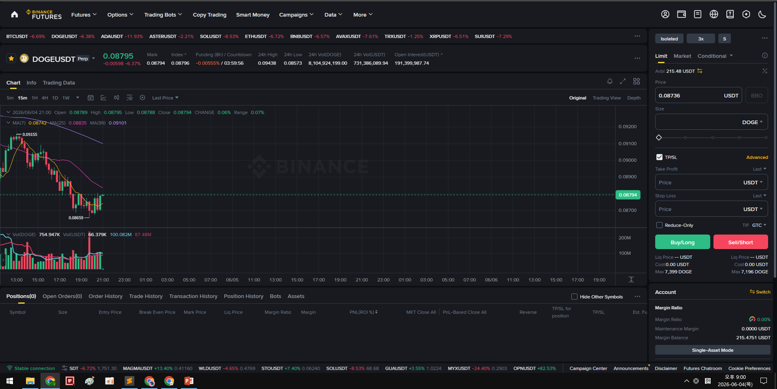
Task: Select the 5m timeframe
Action: 10,98
